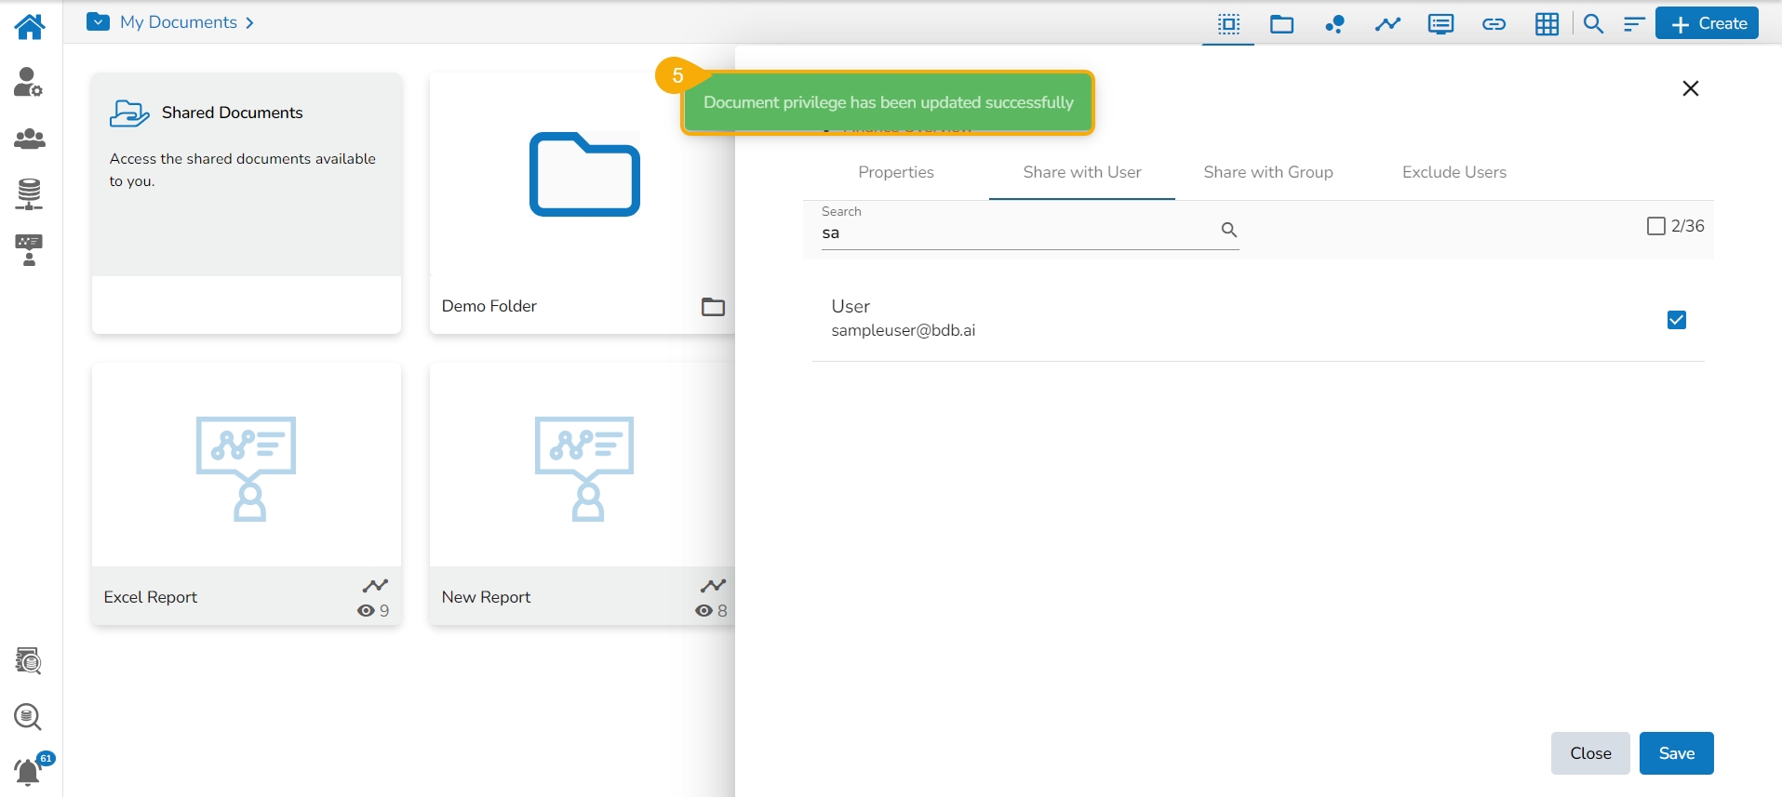
Task: Open the sort options icon
Action: pos(1634,24)
